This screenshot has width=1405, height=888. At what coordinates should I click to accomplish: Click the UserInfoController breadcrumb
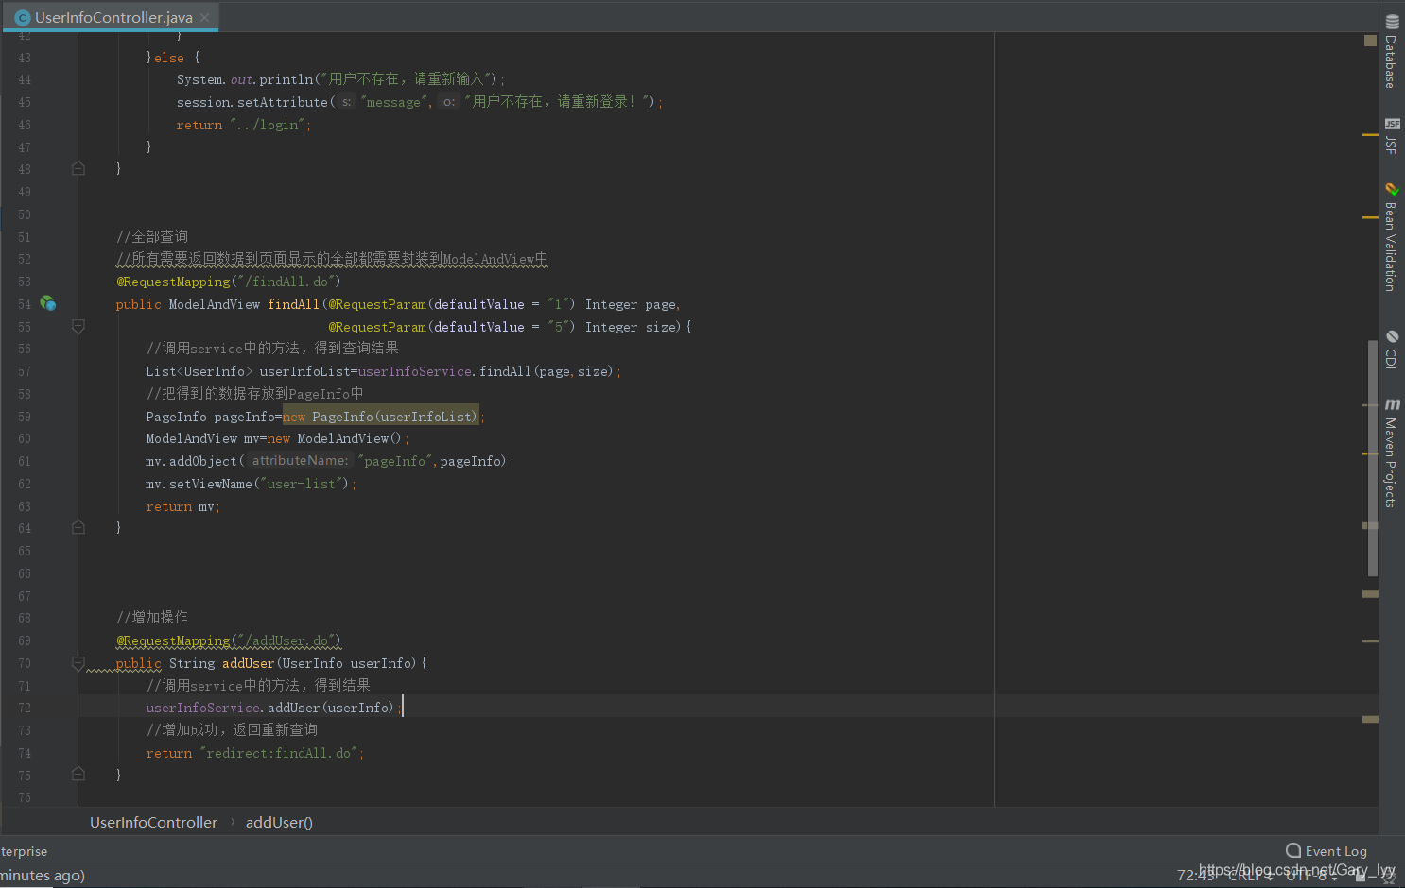click(153, 822)
